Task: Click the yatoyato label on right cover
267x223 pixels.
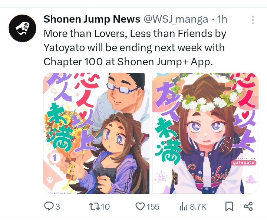Action: (243, 163)
